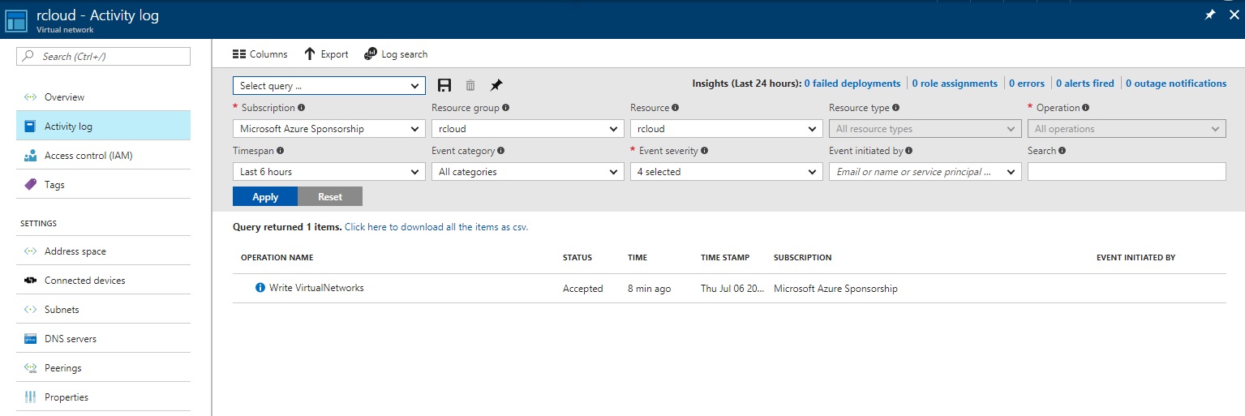Image resolution: width=1245 pixels, height=416 pixels.
Task: Open Event severity 4 selected dropdown
Action: [726, 172]
